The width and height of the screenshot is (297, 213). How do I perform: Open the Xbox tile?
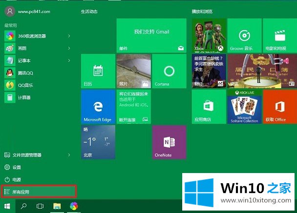[x=209, y=36]
